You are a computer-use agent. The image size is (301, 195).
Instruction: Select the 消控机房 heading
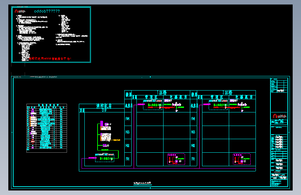tap(104, 106)
